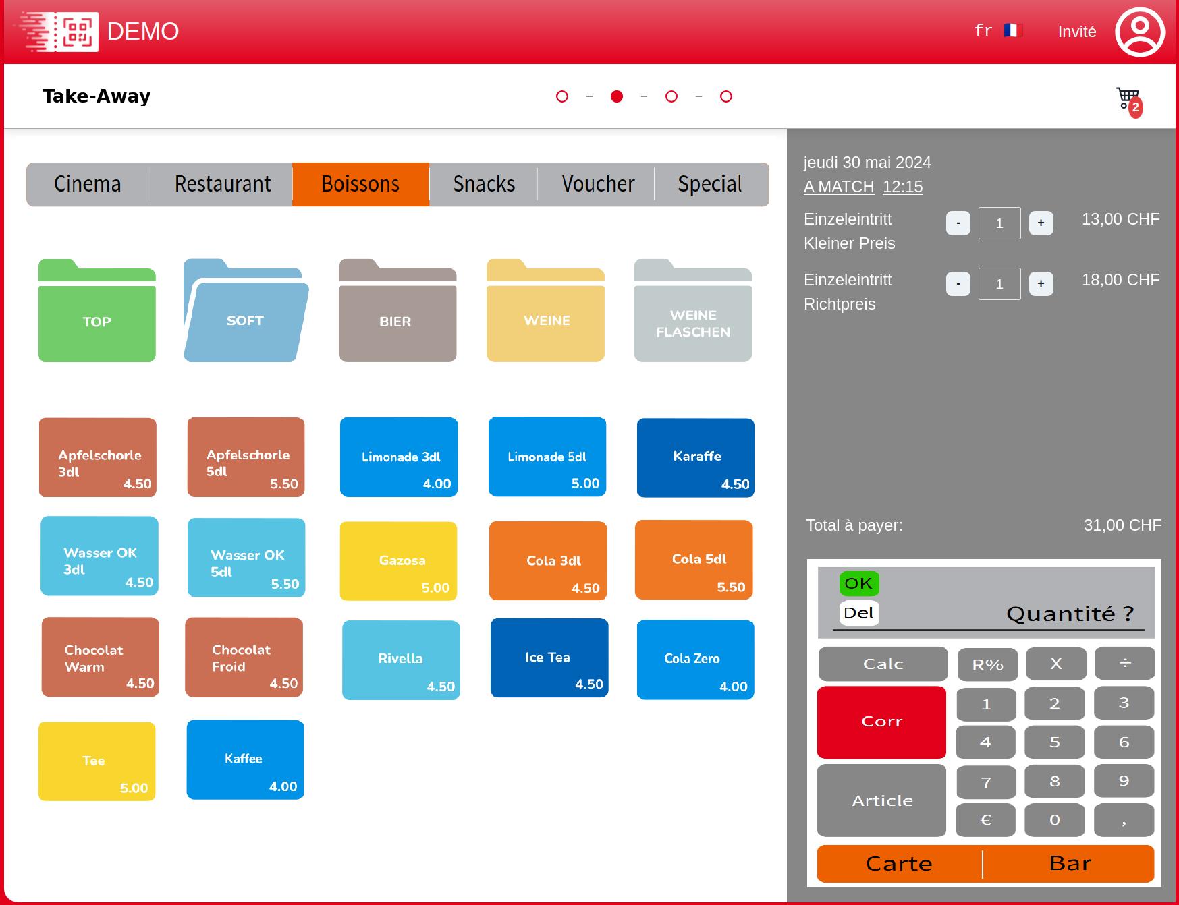Open the WEINE FLASCHEN folder
Screen dimensions: 1179x905
692,312
